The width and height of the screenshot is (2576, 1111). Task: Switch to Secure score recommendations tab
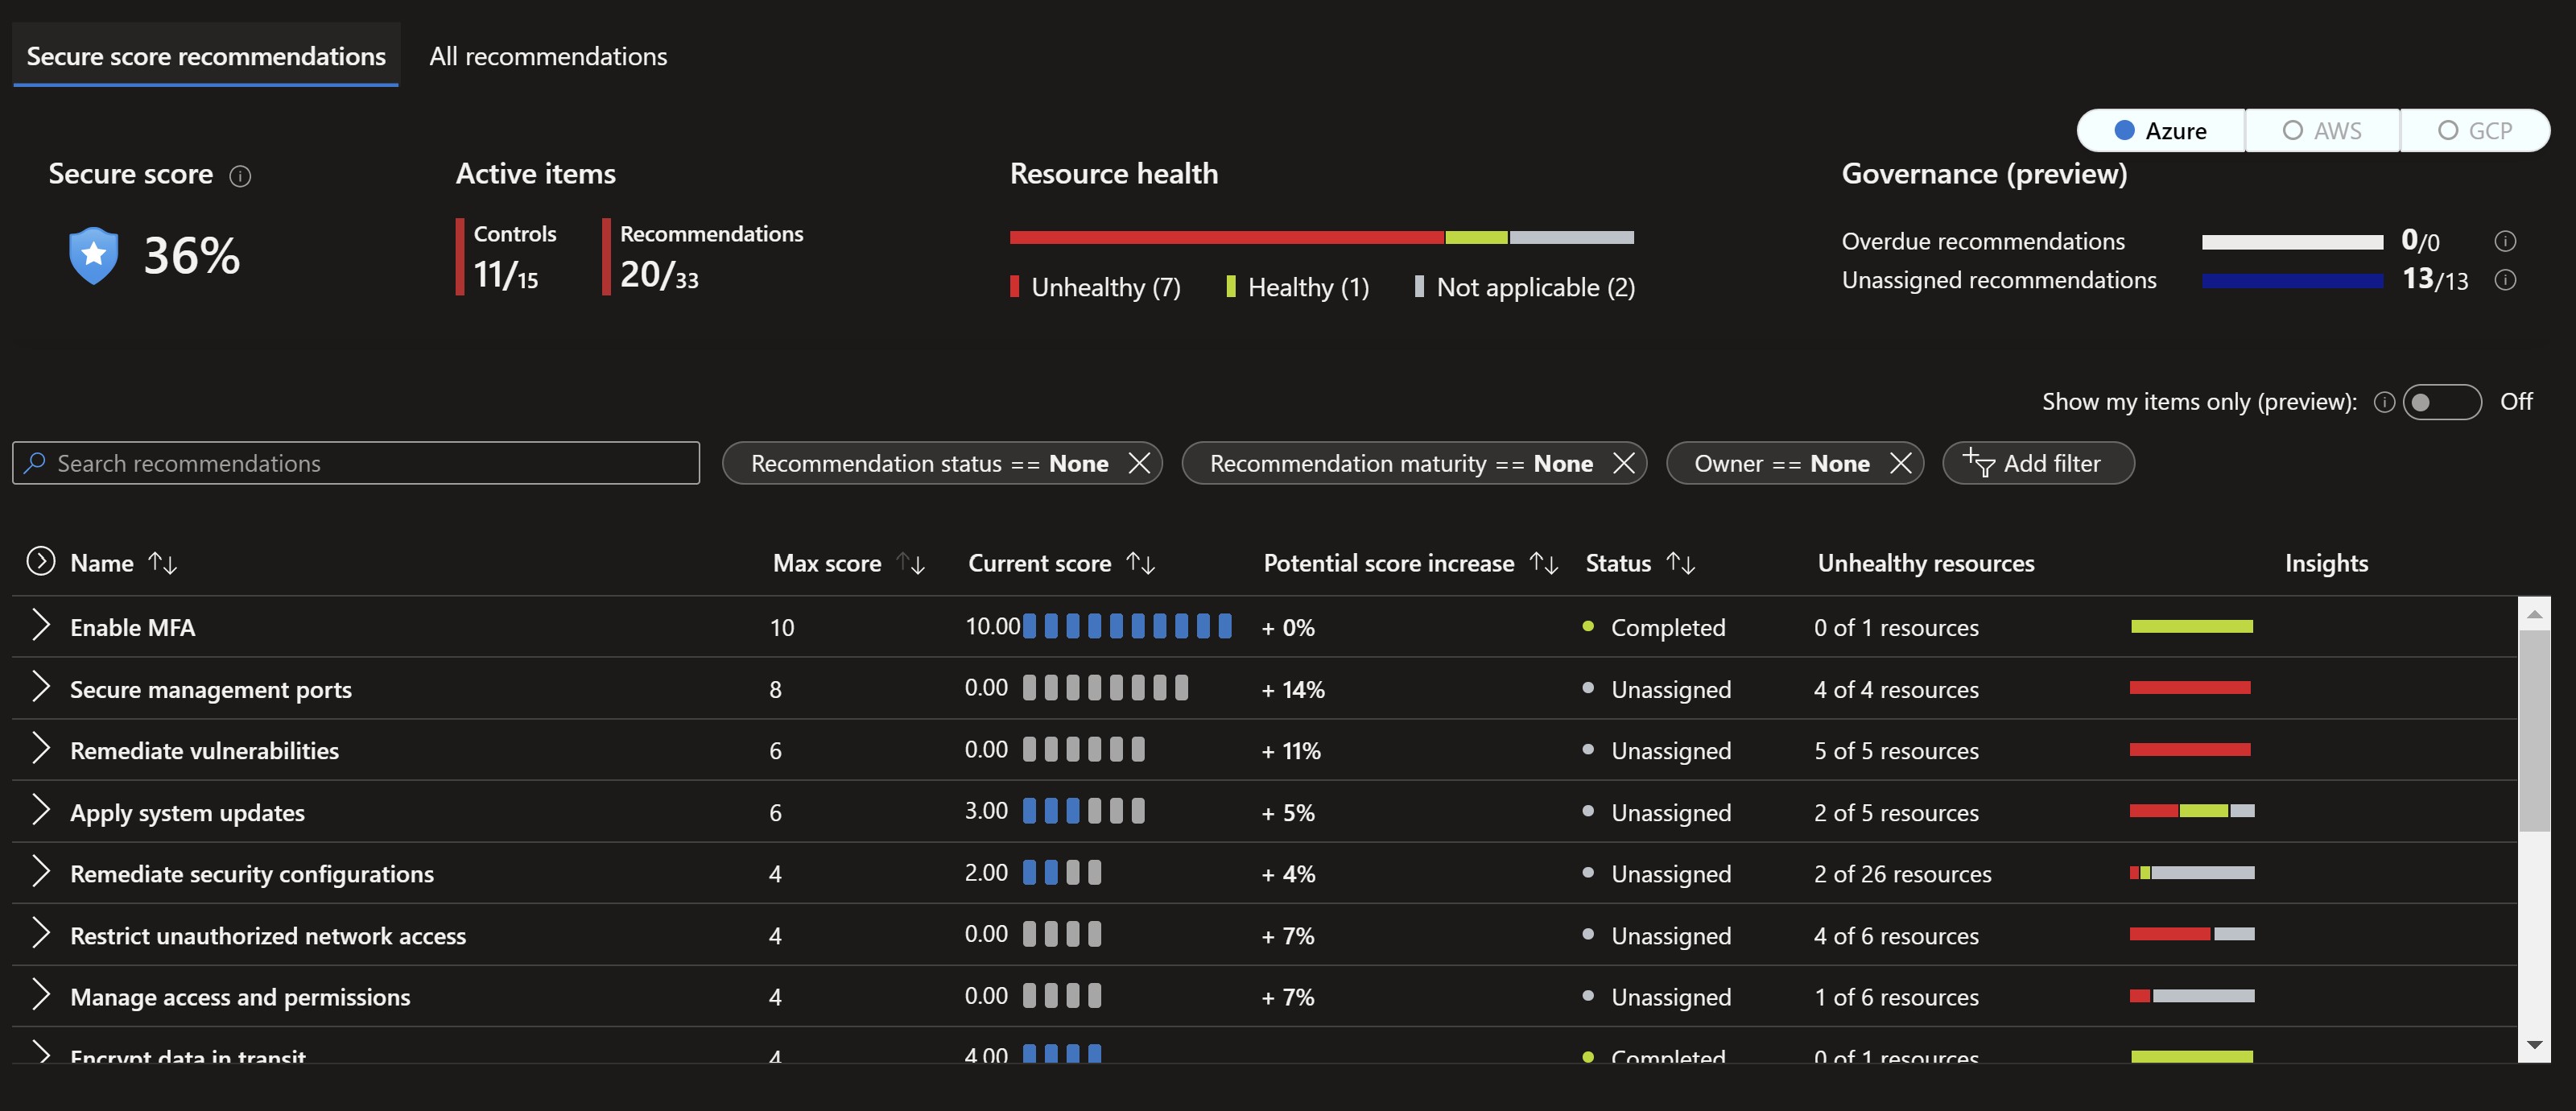pyautogui.click(x=206, y=56)
